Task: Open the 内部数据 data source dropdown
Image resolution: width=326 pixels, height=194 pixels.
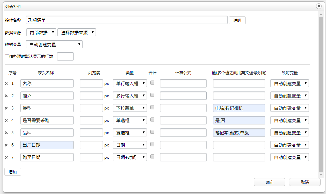Action: click(41, 32)
